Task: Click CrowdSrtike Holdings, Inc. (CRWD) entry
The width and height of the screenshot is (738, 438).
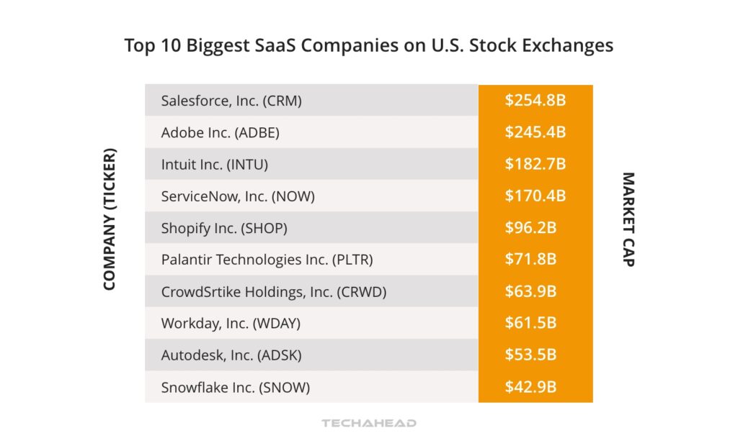Action: [x=273, y=292]
